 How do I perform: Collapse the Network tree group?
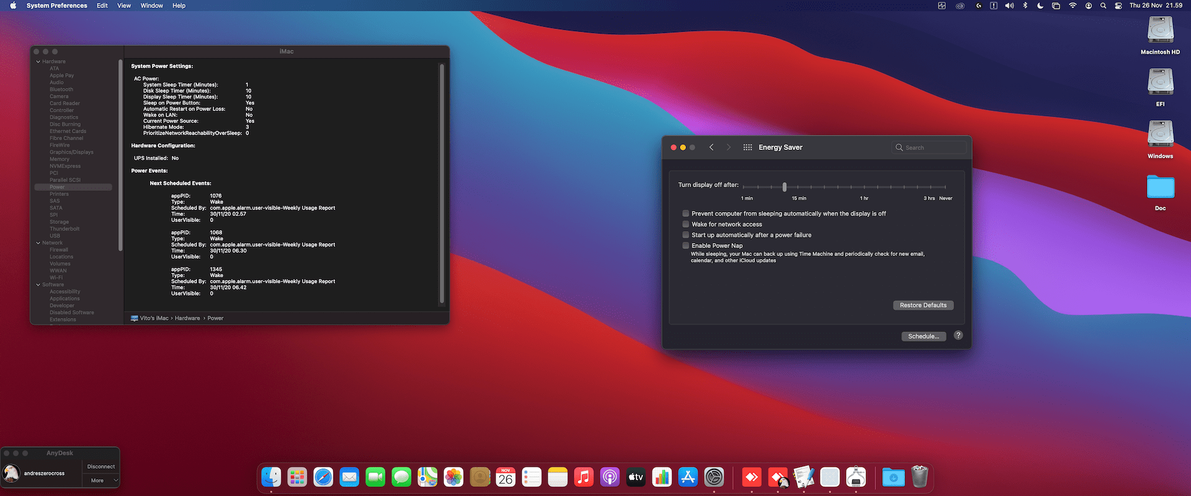point(38,243)
